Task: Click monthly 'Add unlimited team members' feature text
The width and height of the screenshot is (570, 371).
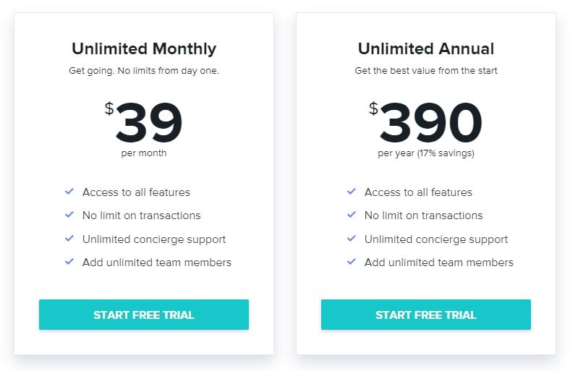Action: [x=157, y=263]
